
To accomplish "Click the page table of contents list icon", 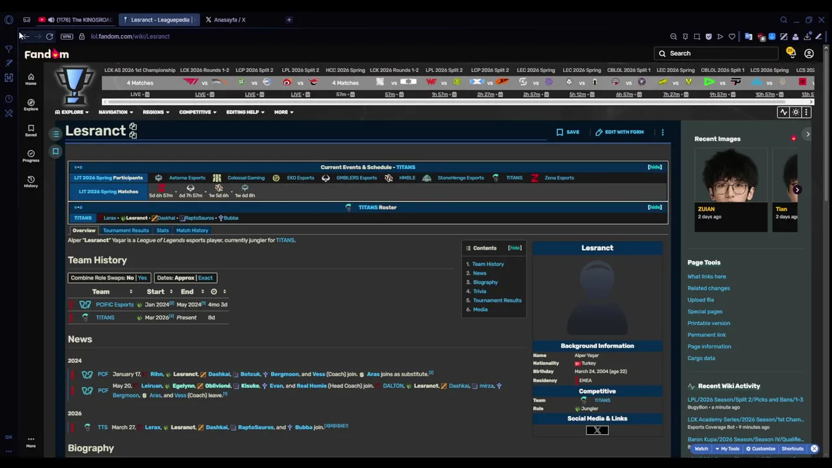I will pyautogui.click(x=56, y=134).
